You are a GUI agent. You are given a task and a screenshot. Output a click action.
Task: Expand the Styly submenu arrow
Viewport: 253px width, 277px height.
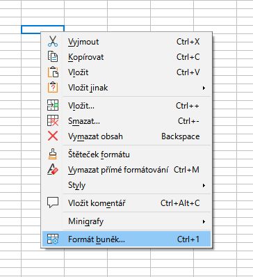pos(204,185)
